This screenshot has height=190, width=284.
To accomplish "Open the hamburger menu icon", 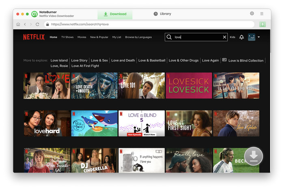I will (x=262, y=13).
